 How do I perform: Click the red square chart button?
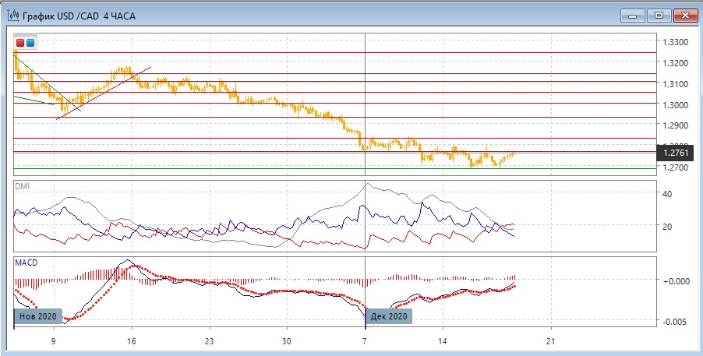click(x=21, y=42)
